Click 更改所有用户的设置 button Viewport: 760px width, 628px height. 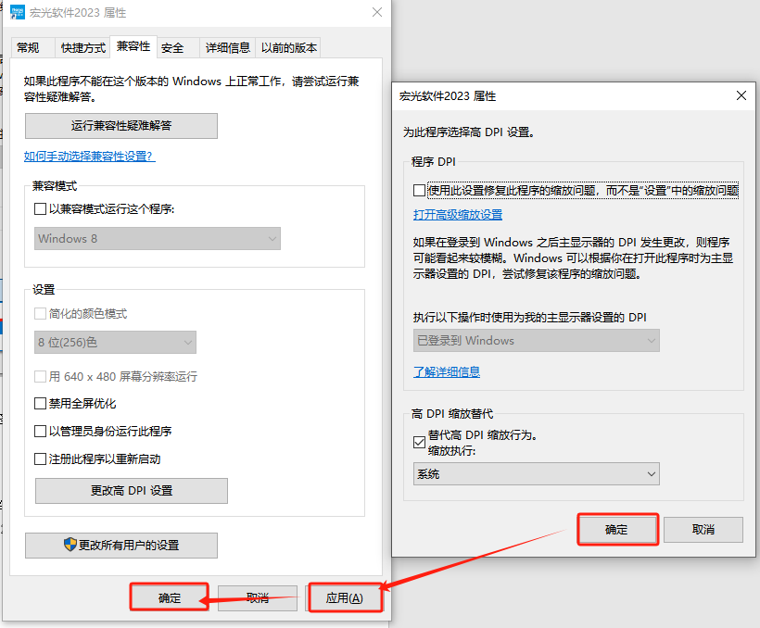121,546
